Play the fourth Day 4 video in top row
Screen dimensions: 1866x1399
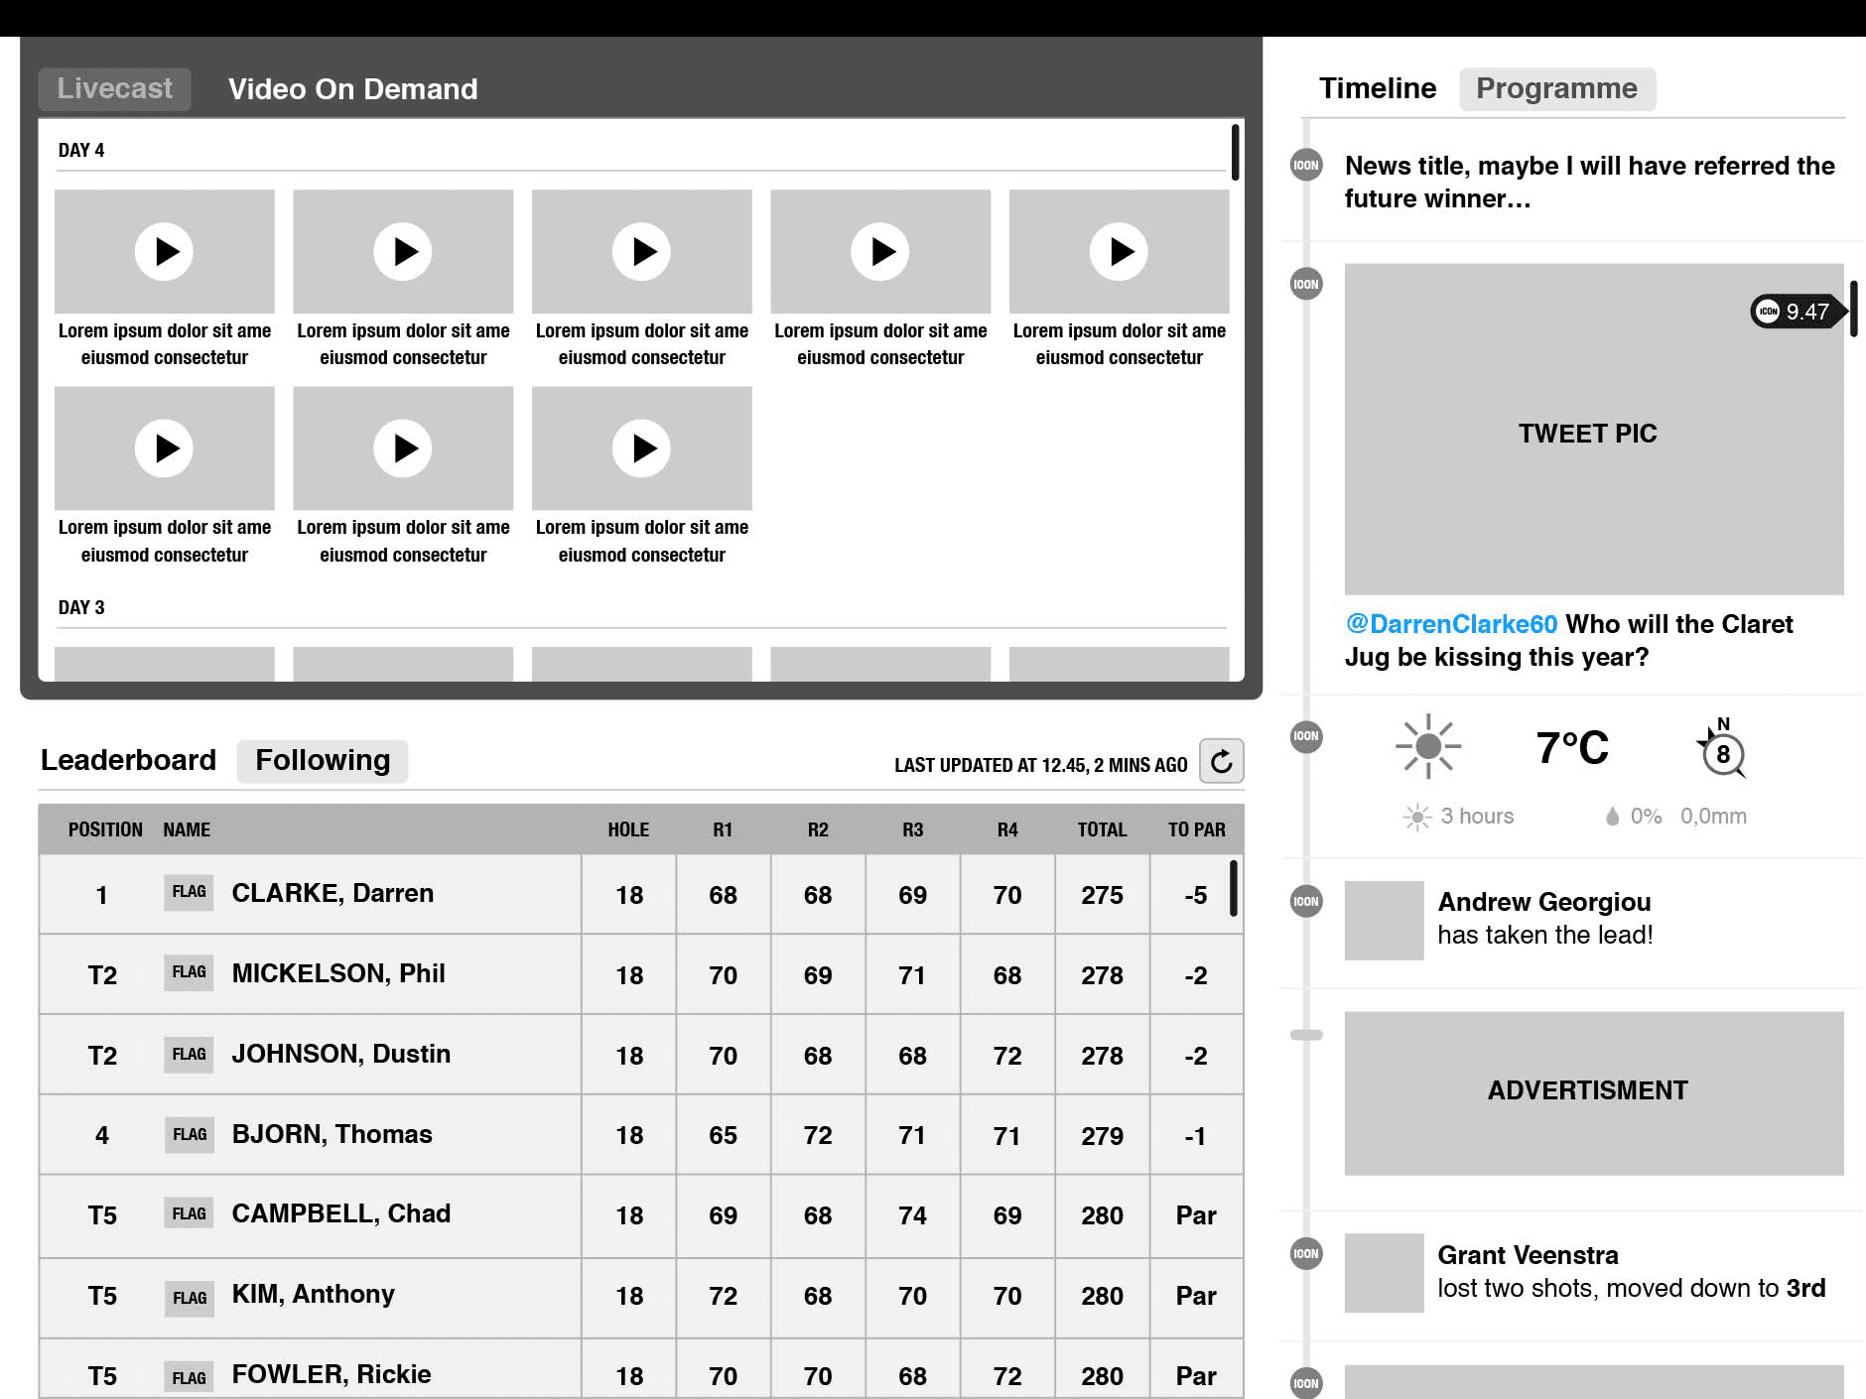pos(880,251)
